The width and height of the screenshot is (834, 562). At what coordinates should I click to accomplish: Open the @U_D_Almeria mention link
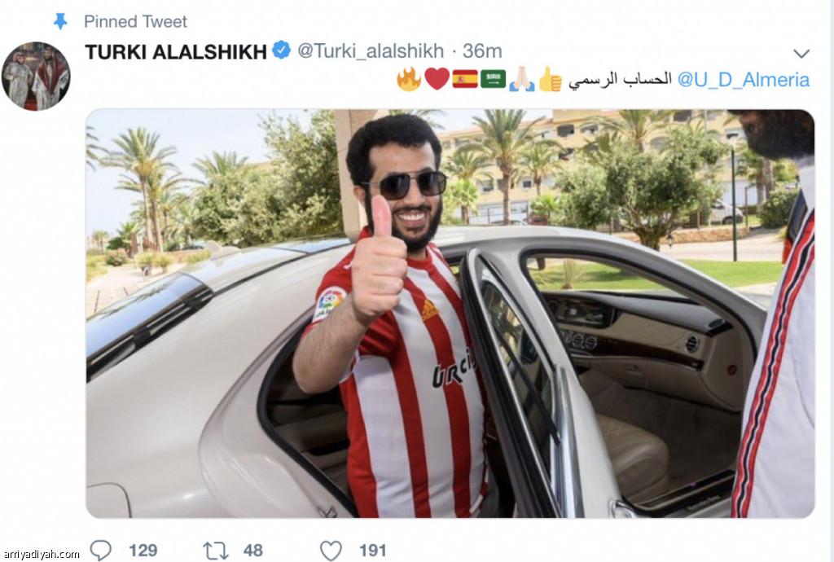pos(743,80)
